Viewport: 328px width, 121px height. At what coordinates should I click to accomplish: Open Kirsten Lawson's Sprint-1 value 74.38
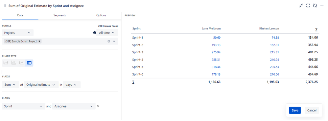[x=275, y=38]
